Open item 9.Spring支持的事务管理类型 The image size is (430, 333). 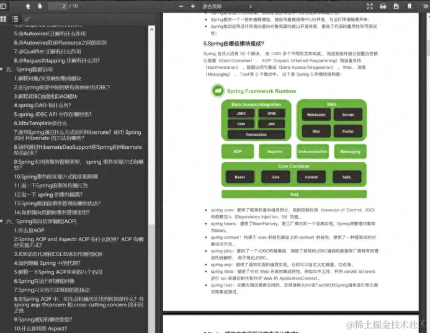(x=79, y=164)
